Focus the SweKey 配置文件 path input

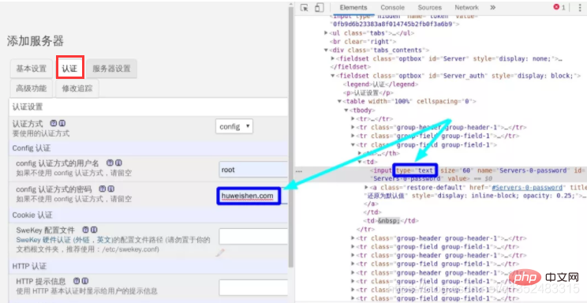coord(253,237)
